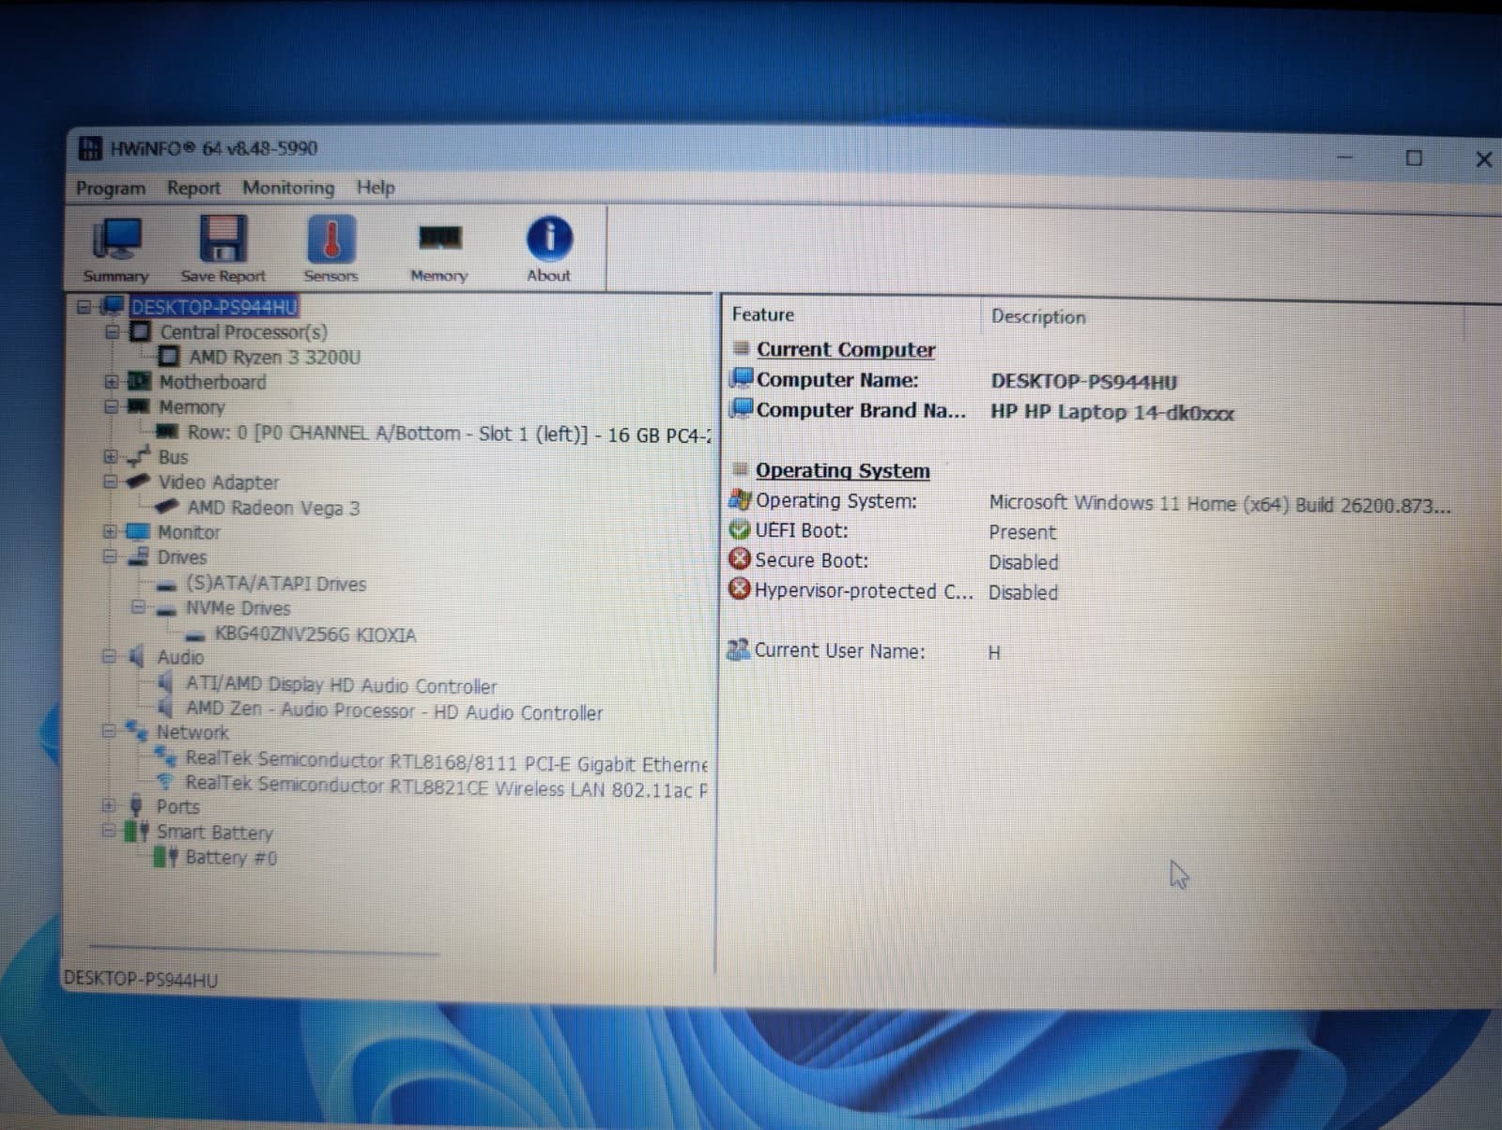The height and width of the screenshot is (1130, 1502).
Task: Click the Hypervisor-protected red X icon
Action: point(740,589)
